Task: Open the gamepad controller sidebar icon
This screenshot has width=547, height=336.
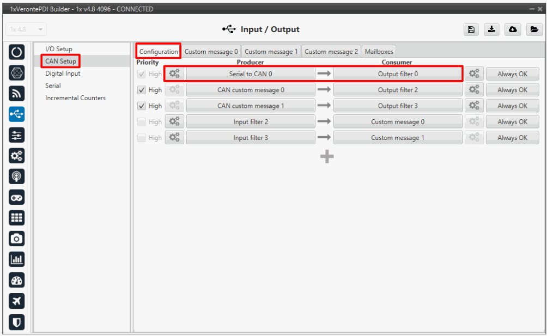Action: [x=17, y=198]
